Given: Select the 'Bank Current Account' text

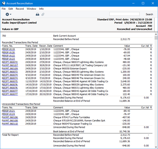Looking at the screenshot, I should (64, 36).
